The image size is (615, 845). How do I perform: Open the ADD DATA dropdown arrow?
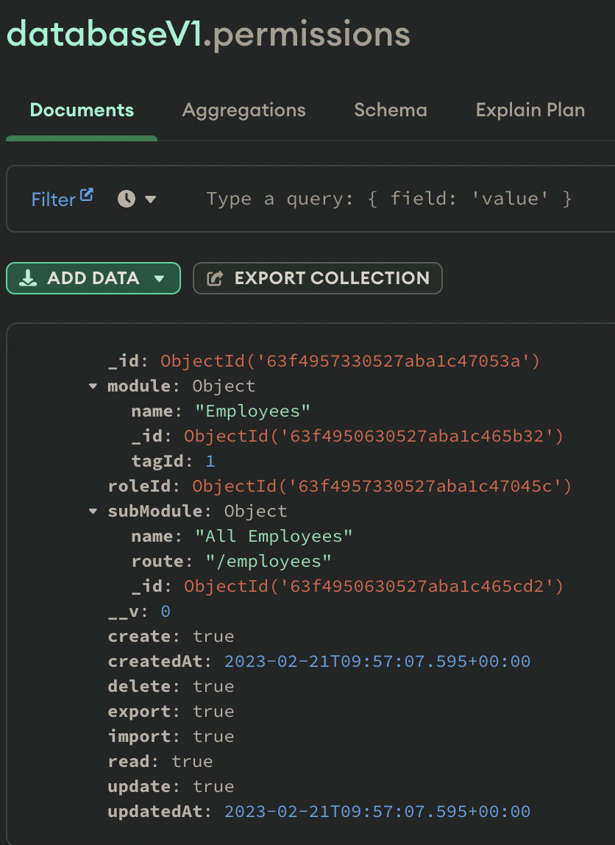click(158, 279)
